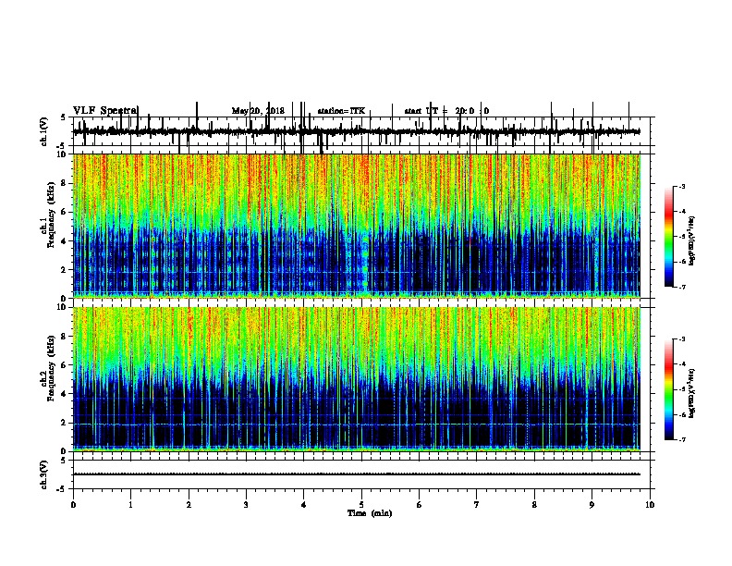Click the ch.1 voltage waveform trace

[357, 131]
